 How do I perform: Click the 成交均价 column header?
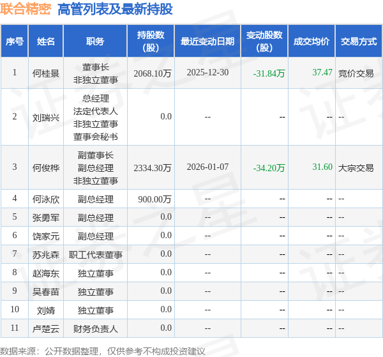tap(312, 42)
